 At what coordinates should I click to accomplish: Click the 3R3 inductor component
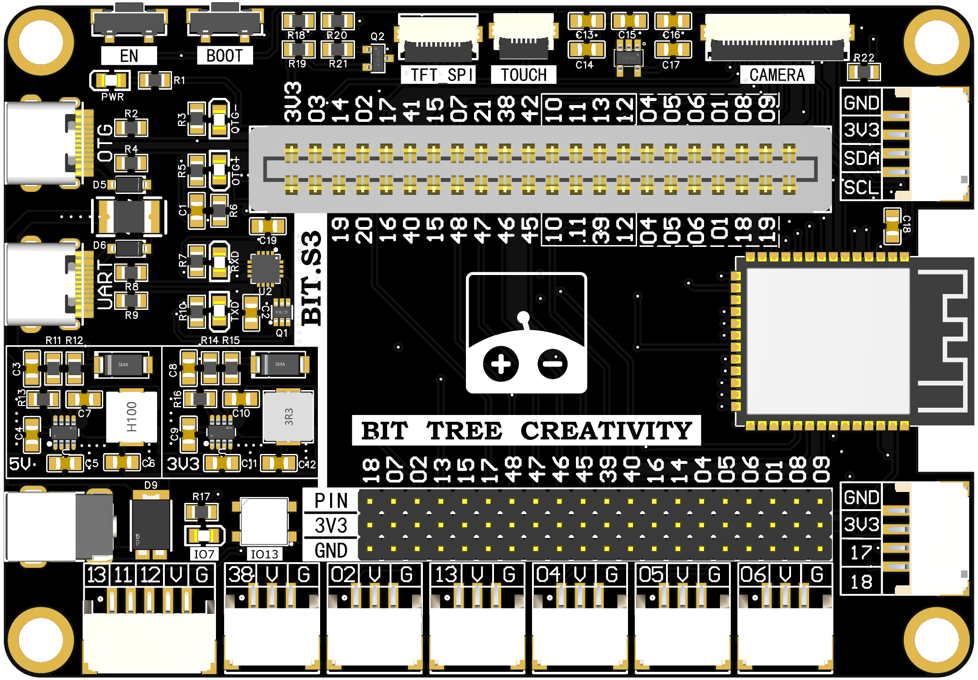point(288,417)
